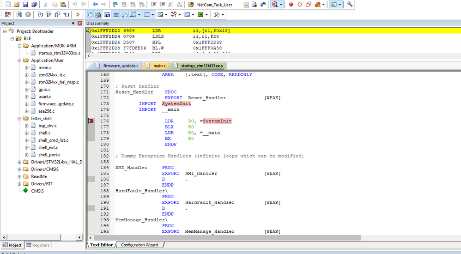Image resolution: width=461 pixels, height=254 pixels.
Task: Expand the Drivers/CMSIS folder
Action: (19, 169)
